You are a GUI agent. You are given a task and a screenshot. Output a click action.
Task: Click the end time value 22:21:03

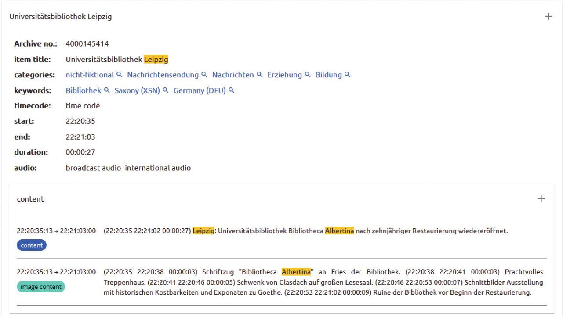pyautogui.click(x=80, y=137)
